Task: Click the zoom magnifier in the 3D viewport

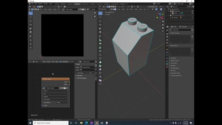Action: pyautogui.click(x=163, y=22)
